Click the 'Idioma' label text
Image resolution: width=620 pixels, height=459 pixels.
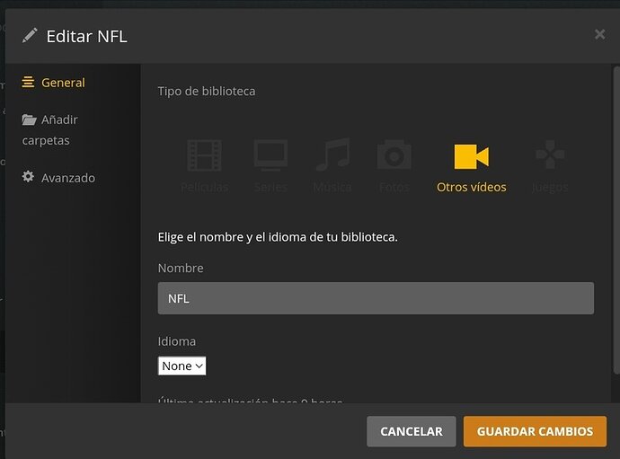pos(177,341)
